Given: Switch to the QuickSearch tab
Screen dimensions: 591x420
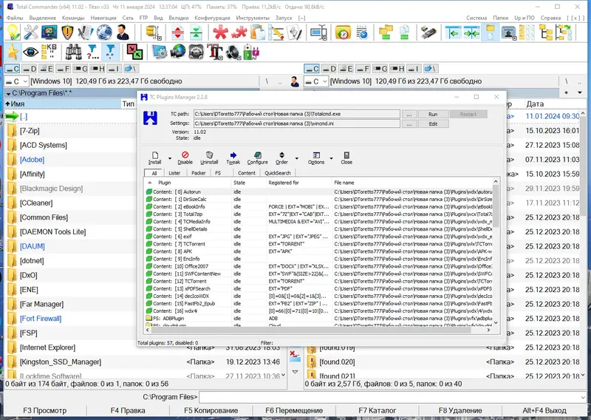Looking at the screenshot, I should pos(278,173).
